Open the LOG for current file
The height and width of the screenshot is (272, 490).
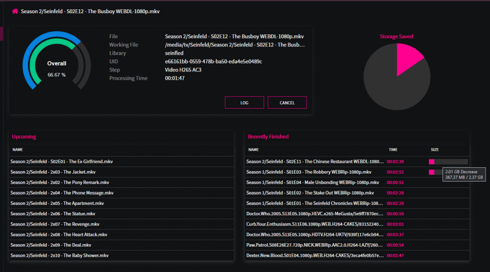pos(245,103)
